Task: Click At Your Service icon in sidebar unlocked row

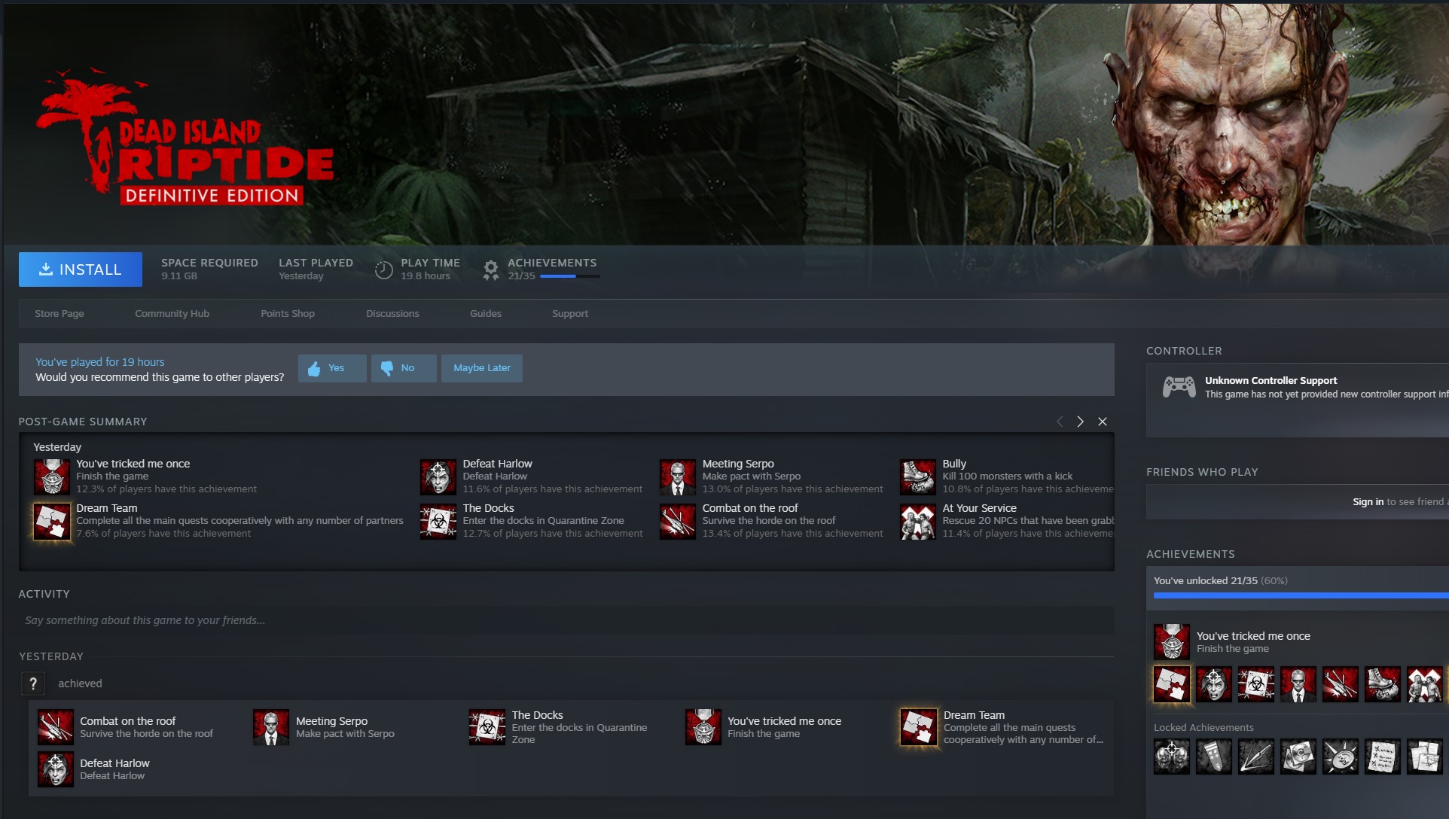Action: click(x=1425, y=684)
